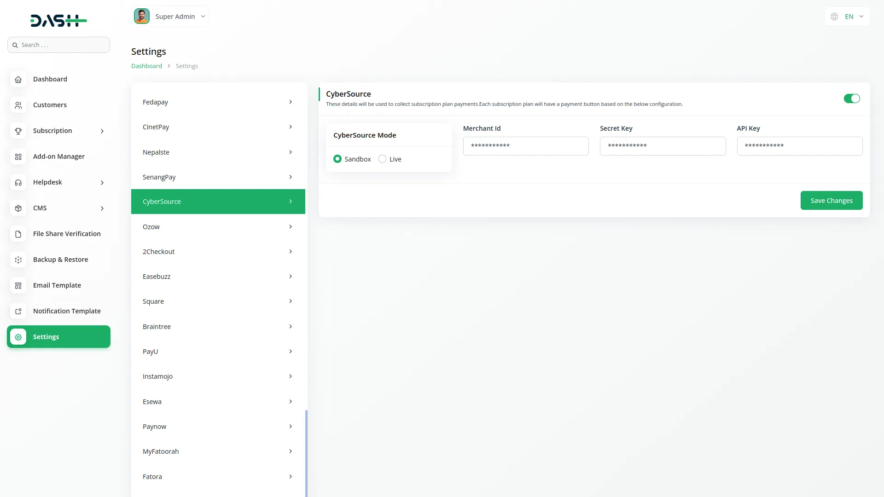Click the Customers sidebar icon
884x497 pixels.
click(x=18, y=105)
